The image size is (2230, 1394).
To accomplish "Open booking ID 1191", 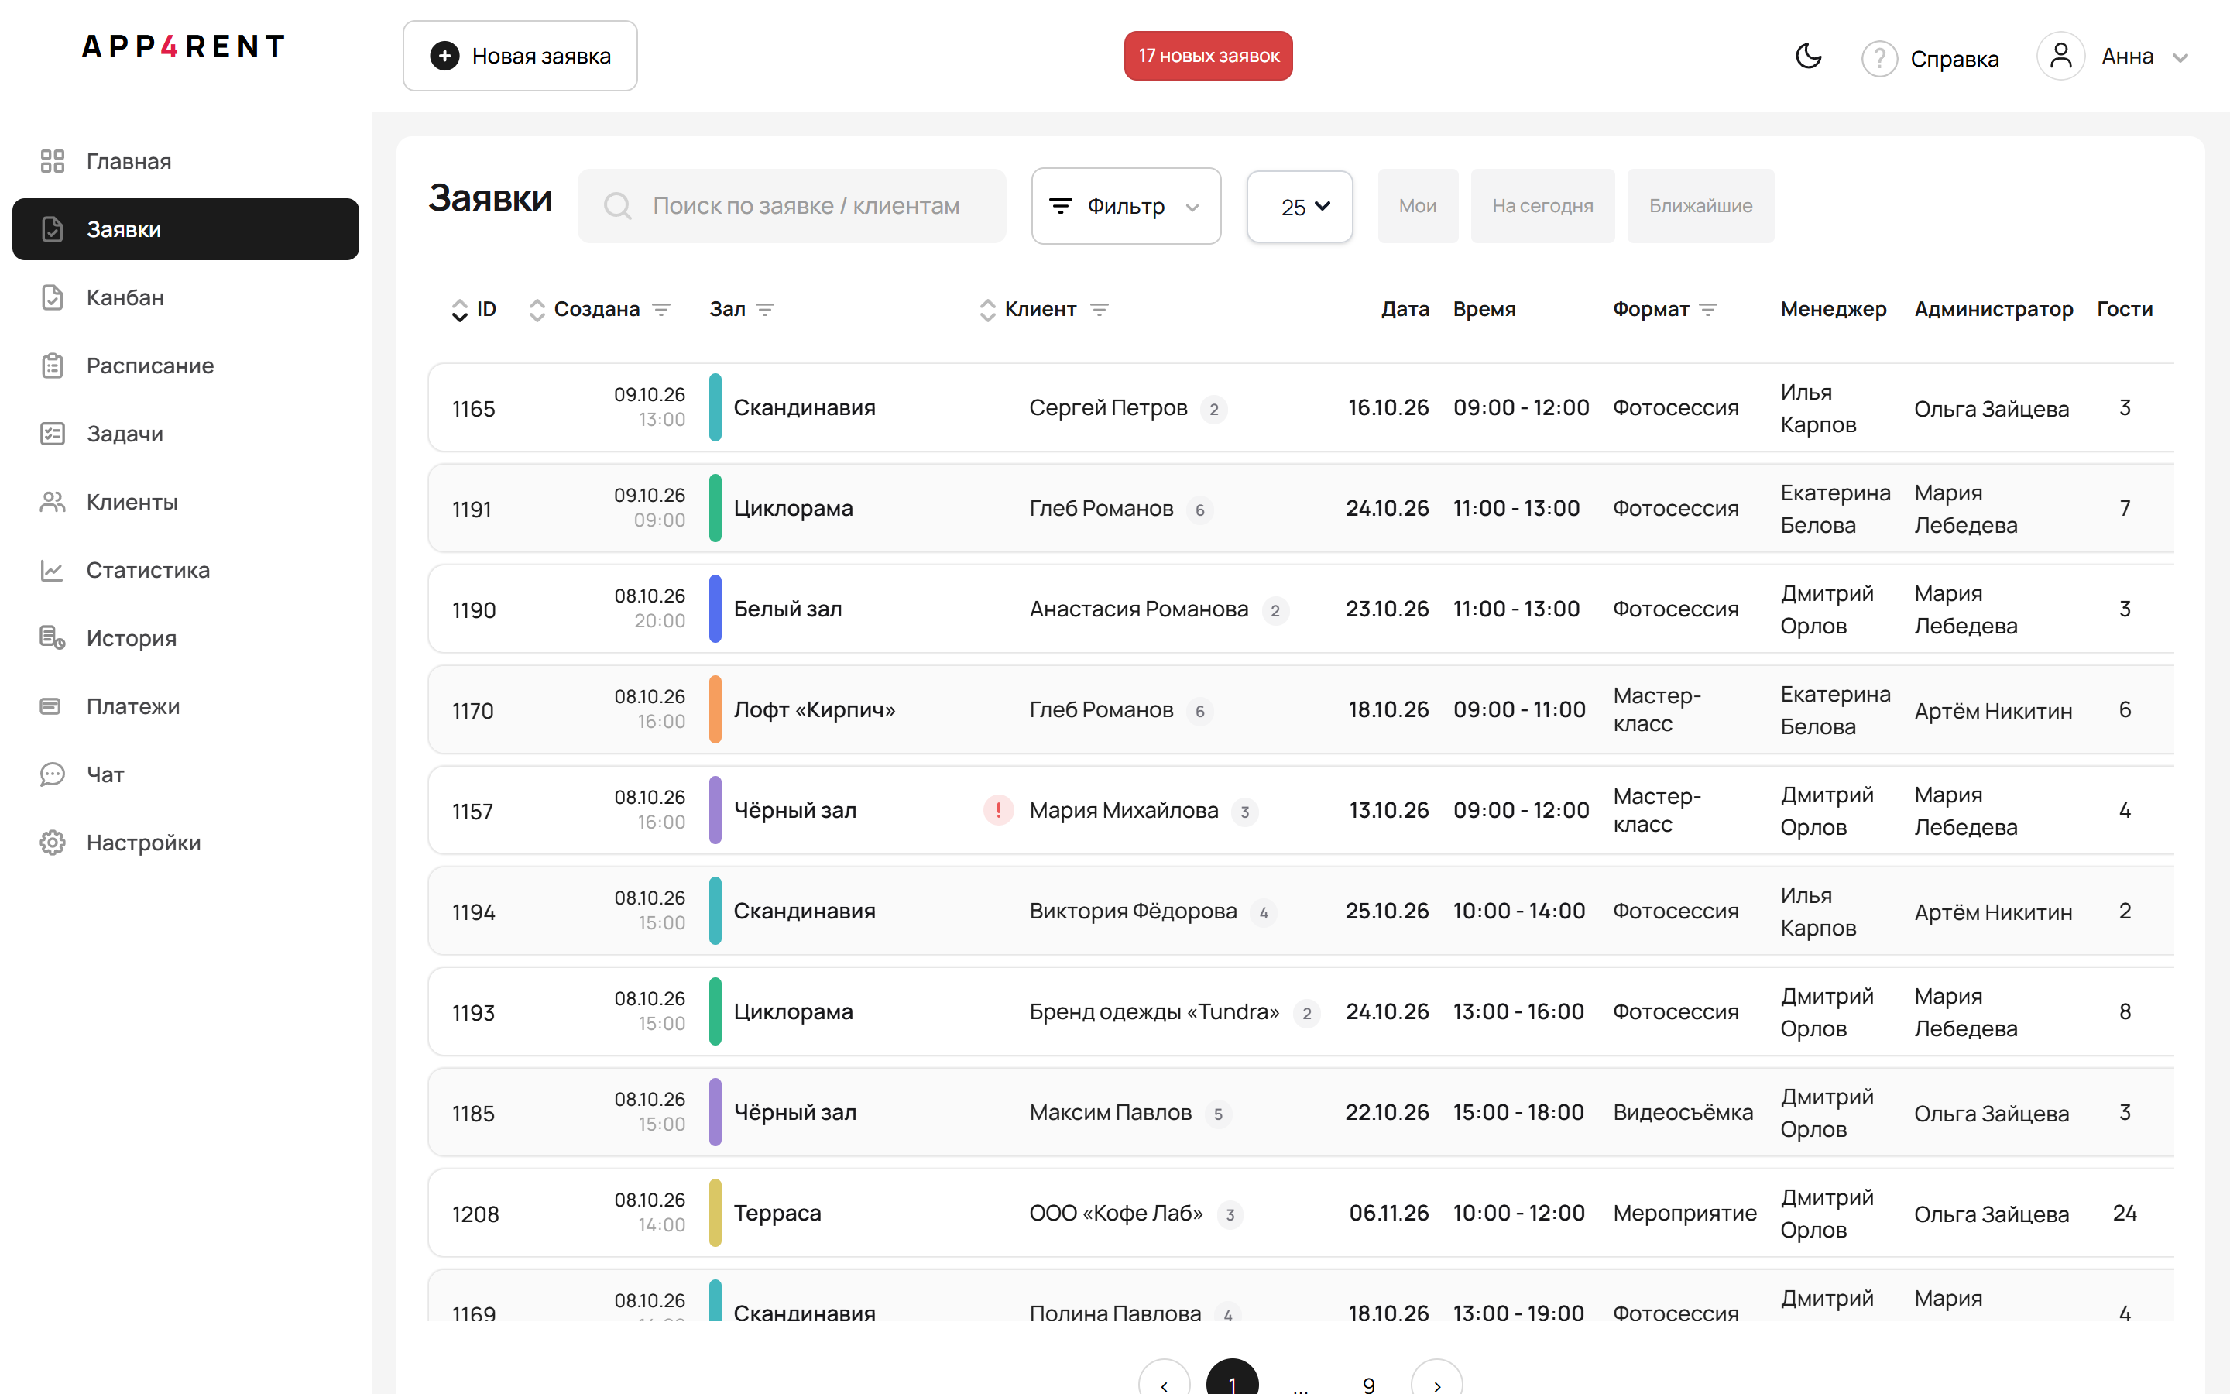I will pos(472,509).
